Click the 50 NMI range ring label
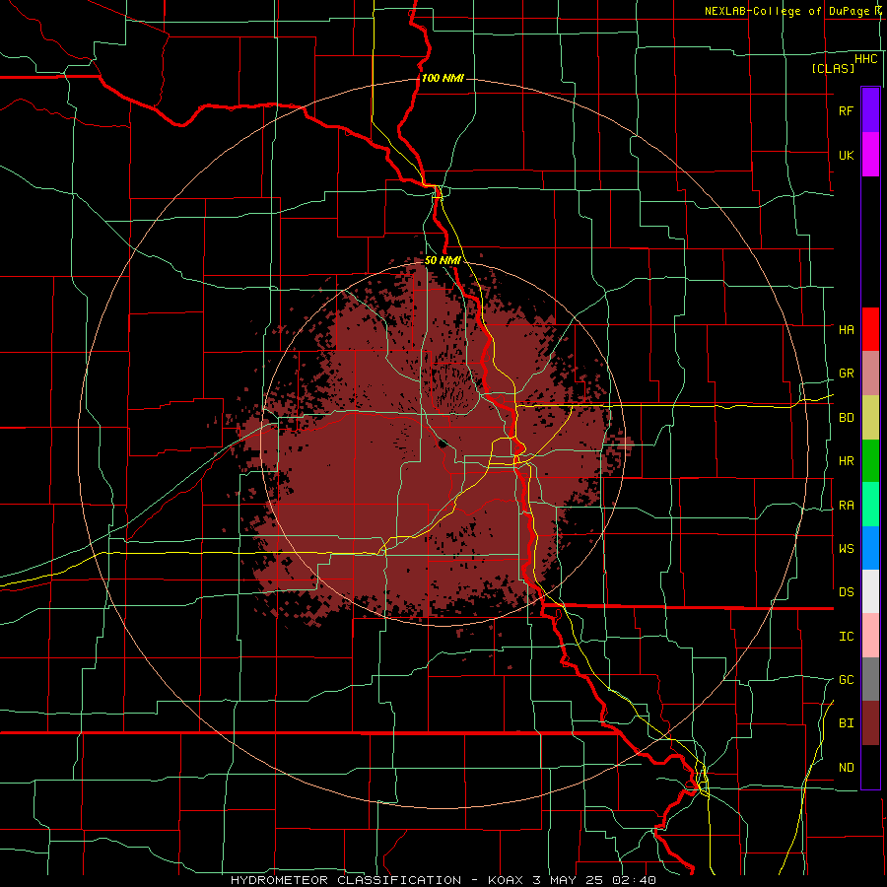The width and height of the screenshot is (887, 887). click(x=443, y=260)
